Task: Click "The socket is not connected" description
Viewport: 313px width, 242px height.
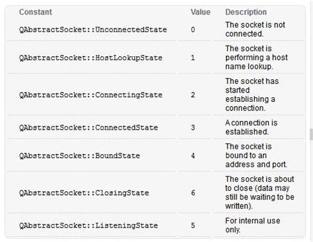Action: 255,29
